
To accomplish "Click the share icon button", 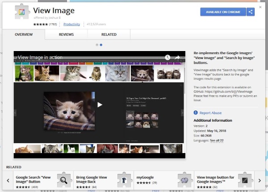I will tap(251, 12).
